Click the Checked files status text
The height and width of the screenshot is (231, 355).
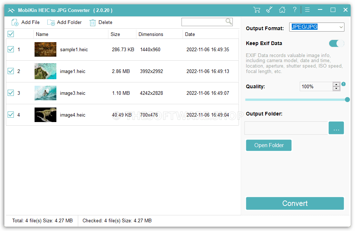[117, 220]
